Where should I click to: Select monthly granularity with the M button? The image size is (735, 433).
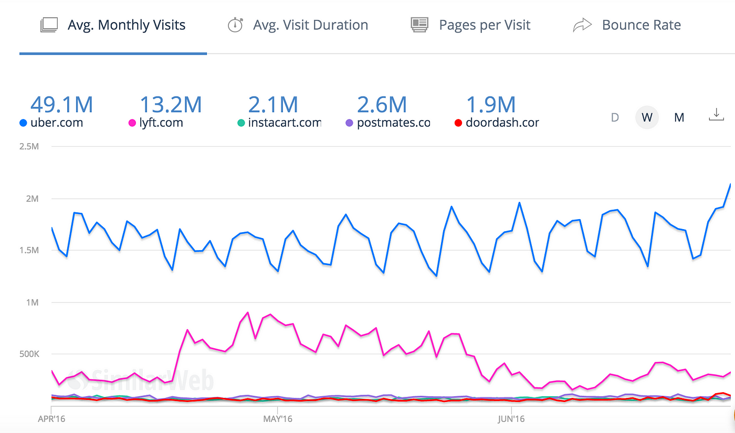point(679,117)
